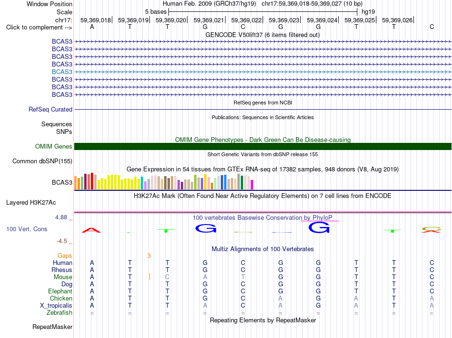Select the X_tropicalis alignment row label
The image size is (452, 338).
(x=56, y=306)
